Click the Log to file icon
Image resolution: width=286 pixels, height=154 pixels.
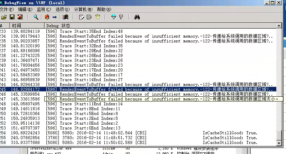20,17
